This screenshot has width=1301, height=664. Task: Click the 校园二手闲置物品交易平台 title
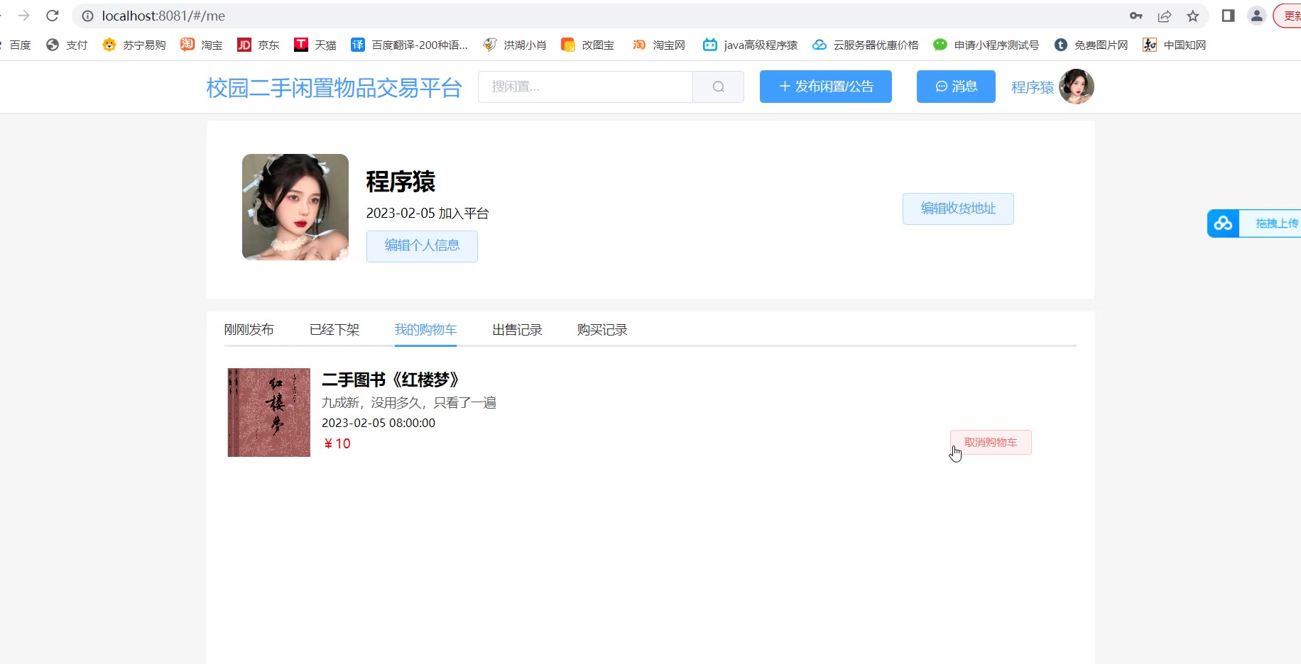(334, 87)
